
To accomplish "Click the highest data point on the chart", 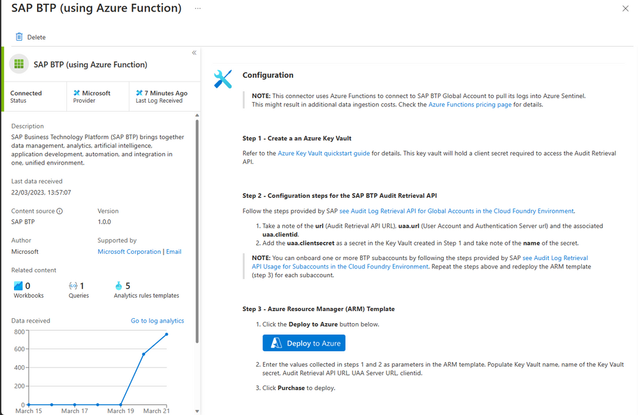I will coord(167,334).
